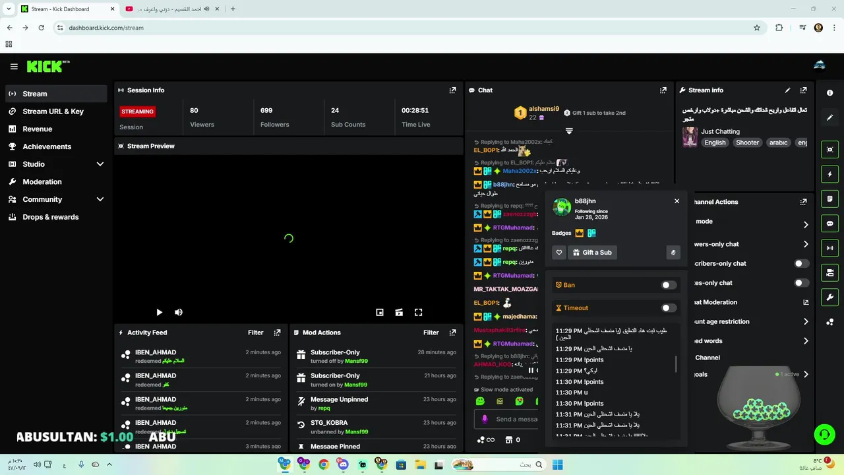844x475 pixels.
Task: Pop out the Channel Actions panel
Action: 803,202
